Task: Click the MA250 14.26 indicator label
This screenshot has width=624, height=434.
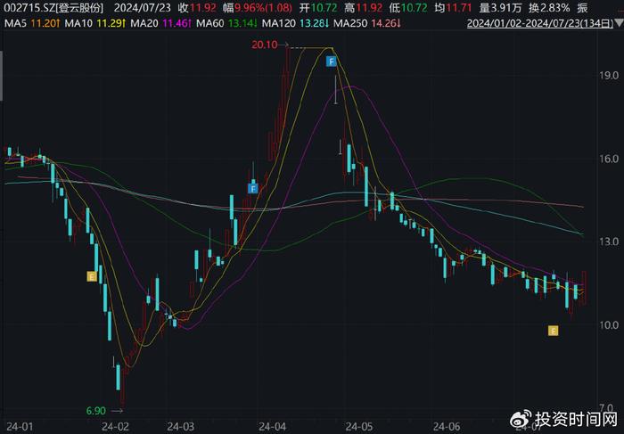Action: pyautogui.click(x=367, y=23)
